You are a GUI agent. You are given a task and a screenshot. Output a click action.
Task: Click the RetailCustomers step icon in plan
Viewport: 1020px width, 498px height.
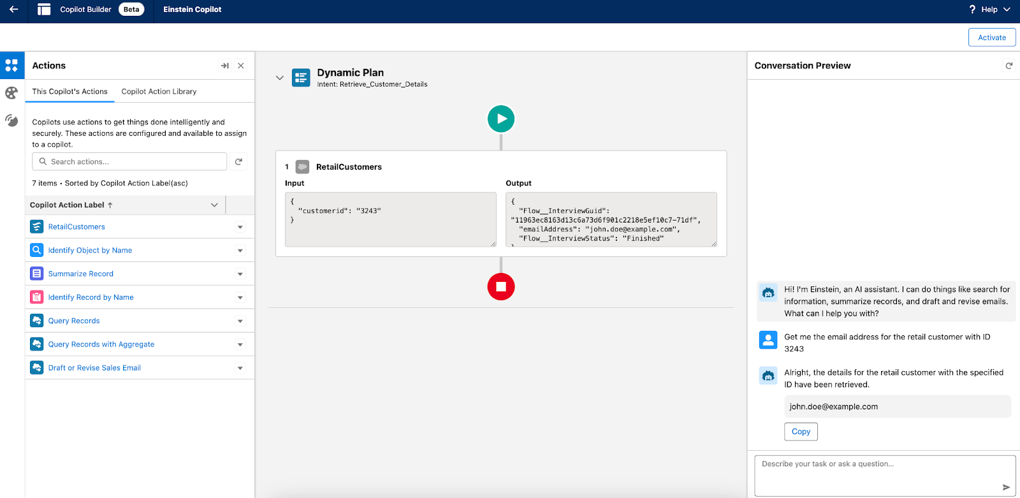click(303, 167)
